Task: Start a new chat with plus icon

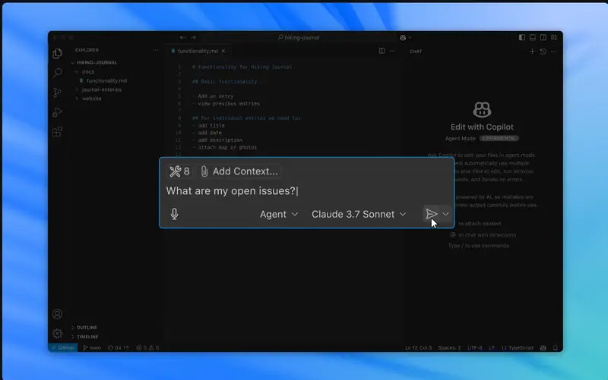Action: point(532,51)
